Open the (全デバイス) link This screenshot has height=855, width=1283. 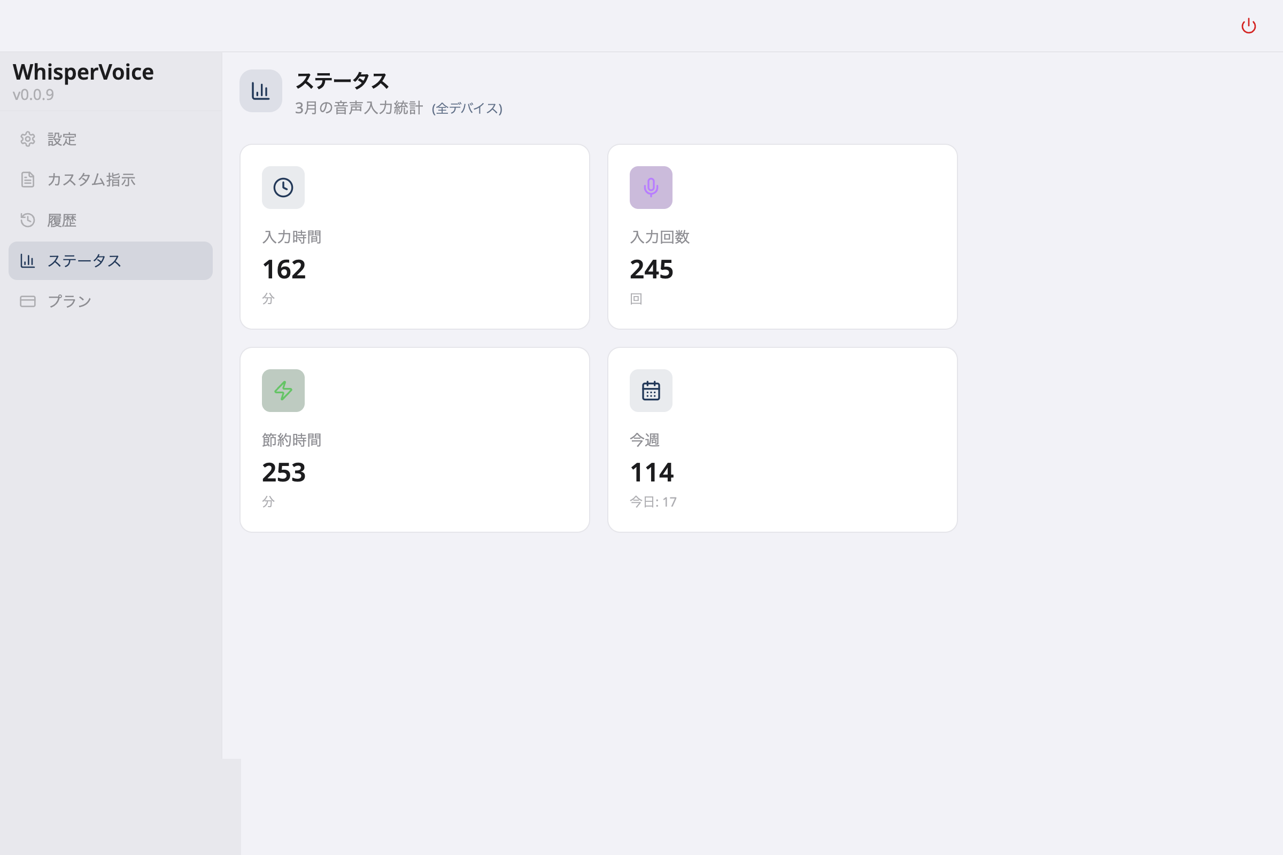467,108
